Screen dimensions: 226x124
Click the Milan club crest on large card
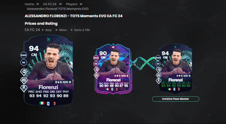[55, 103]
